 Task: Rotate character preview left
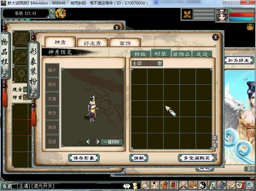coord(88,142)
